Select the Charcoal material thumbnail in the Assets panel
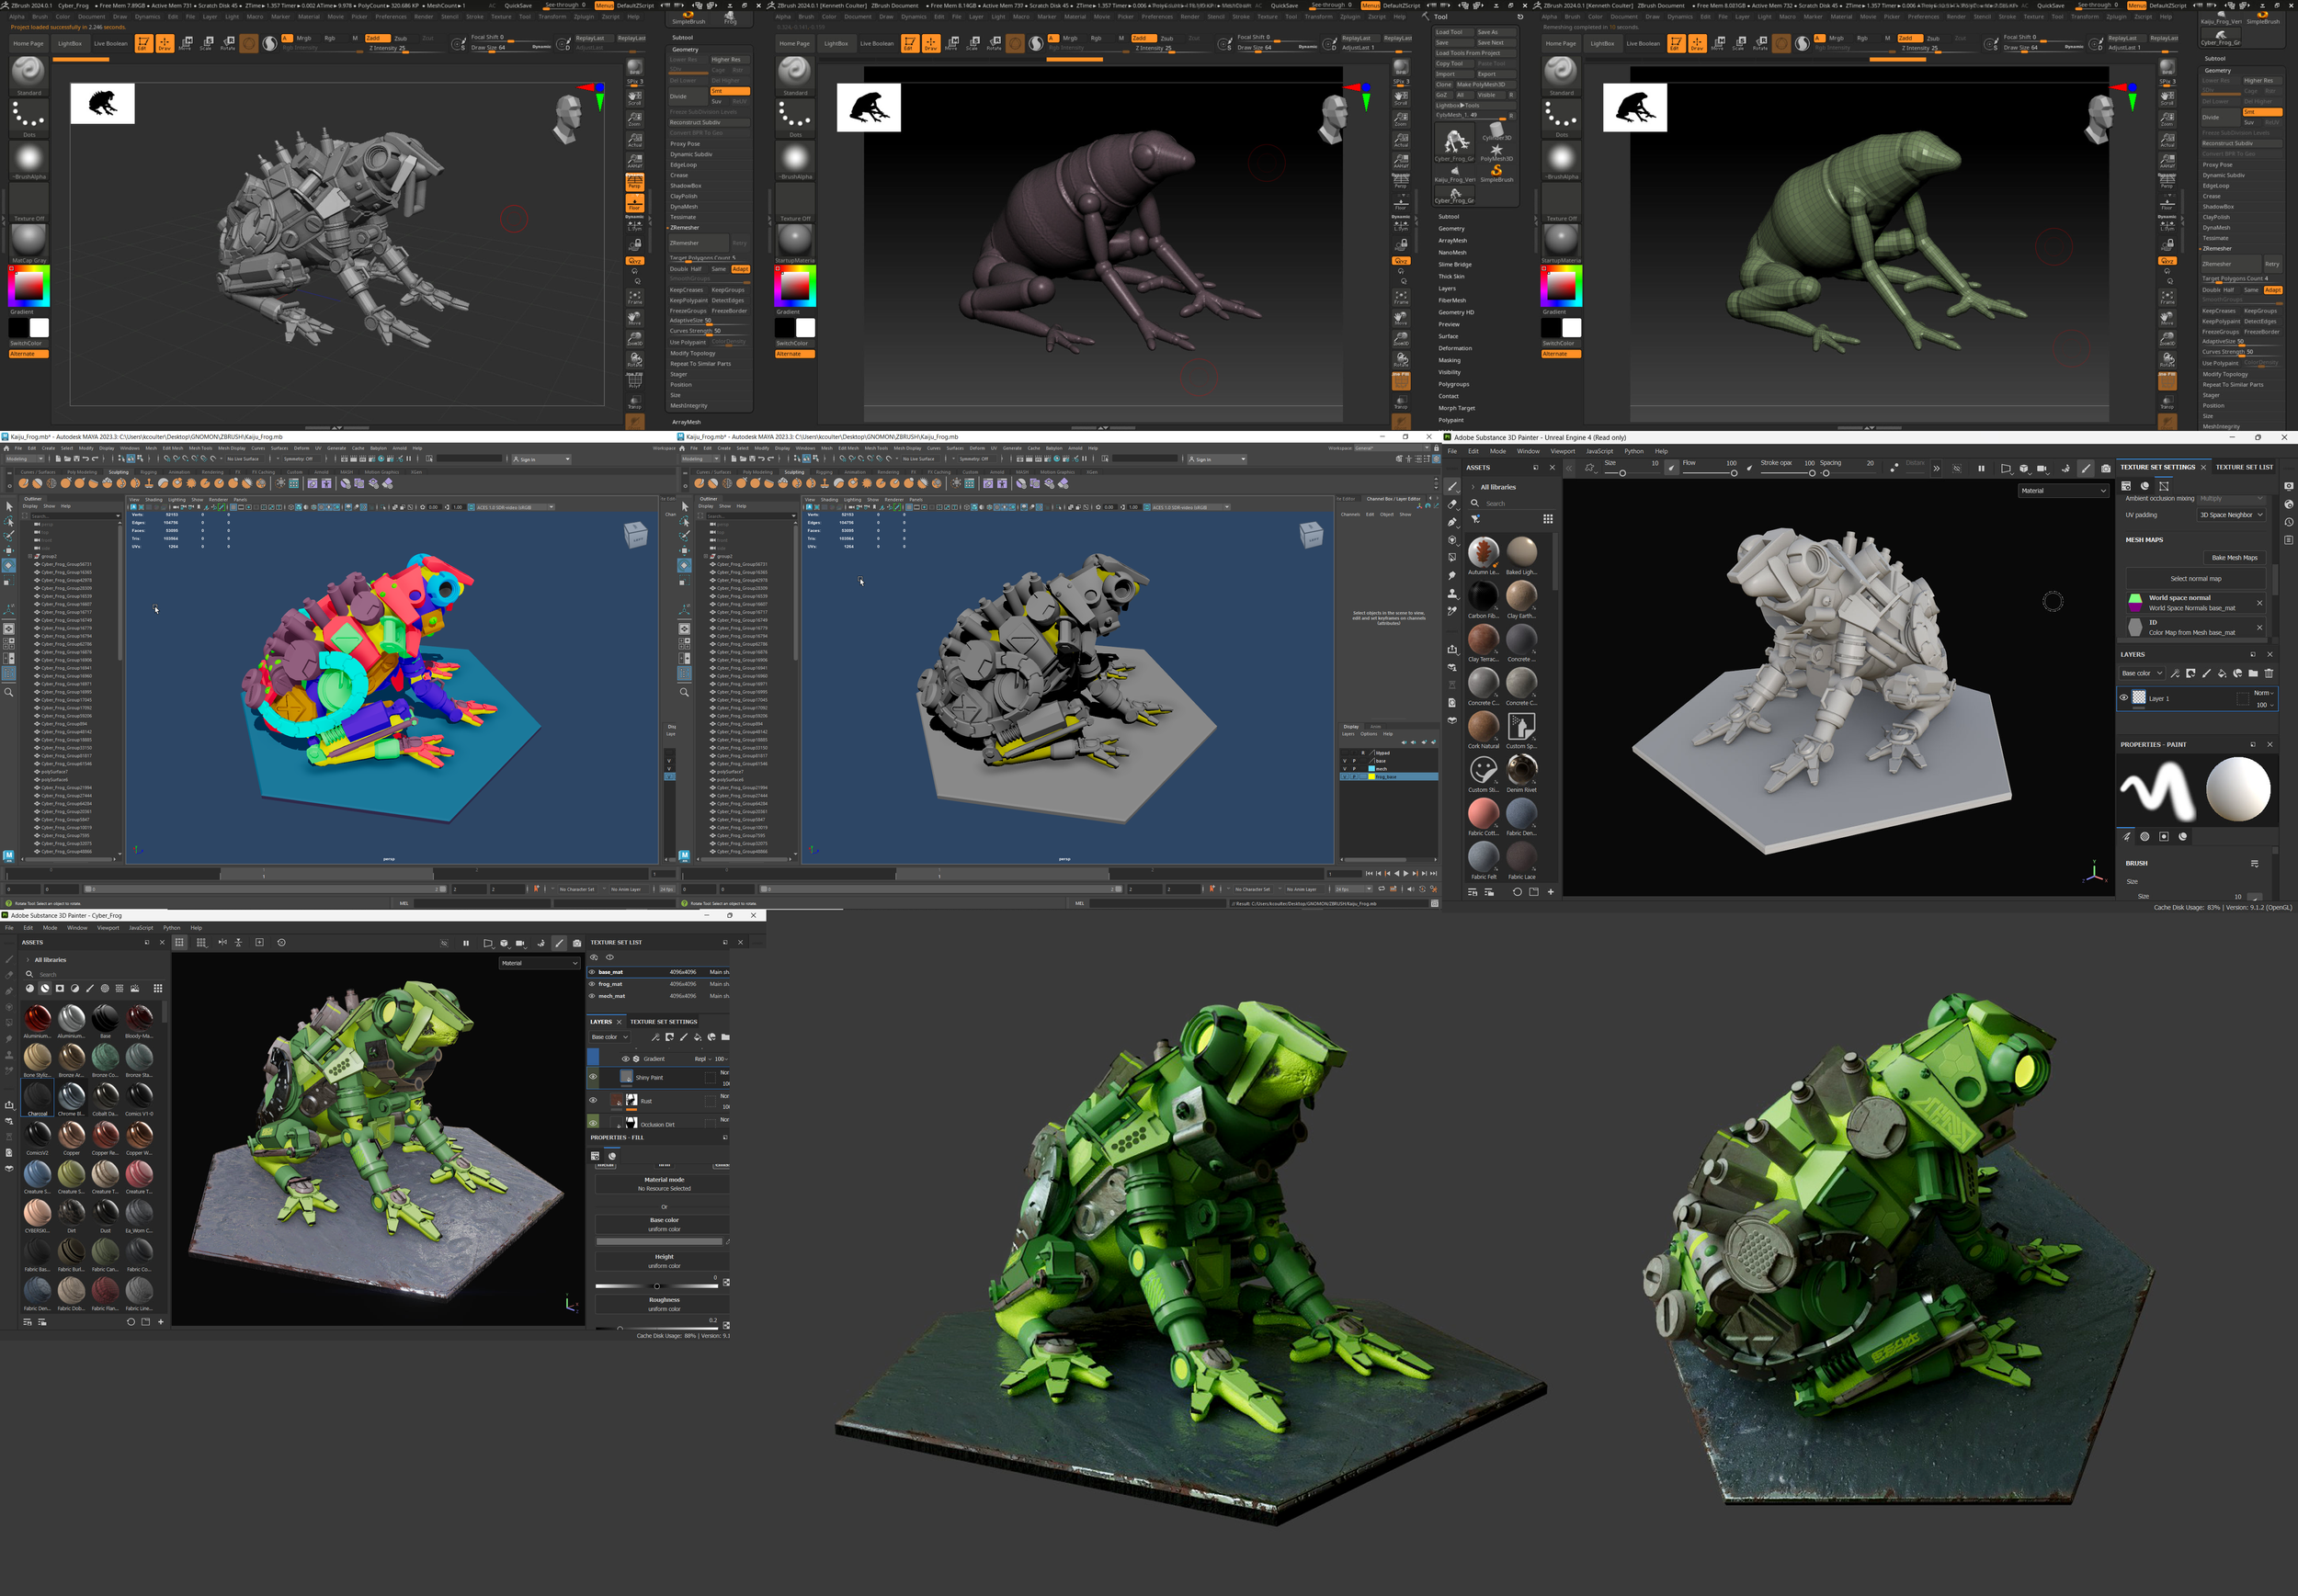The image size is (2298, 1596). (37, 1097)
